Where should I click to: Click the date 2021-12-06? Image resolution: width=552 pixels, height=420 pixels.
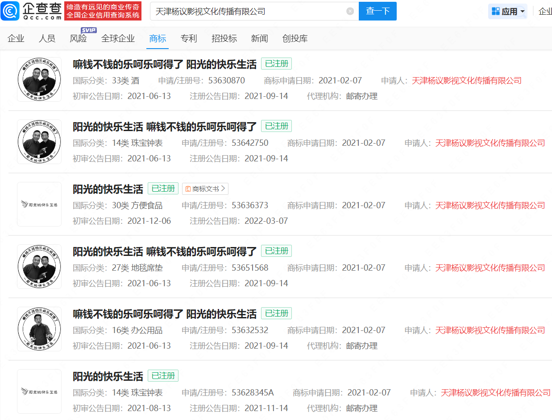click(149, 221)
